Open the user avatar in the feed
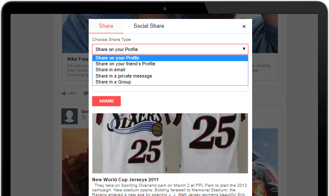 pyautogui.click(x=69, y=116)
